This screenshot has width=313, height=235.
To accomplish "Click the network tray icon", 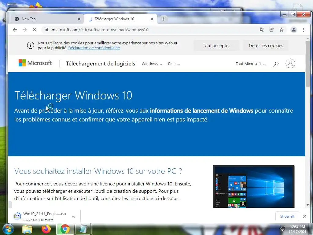I will 282,229.
